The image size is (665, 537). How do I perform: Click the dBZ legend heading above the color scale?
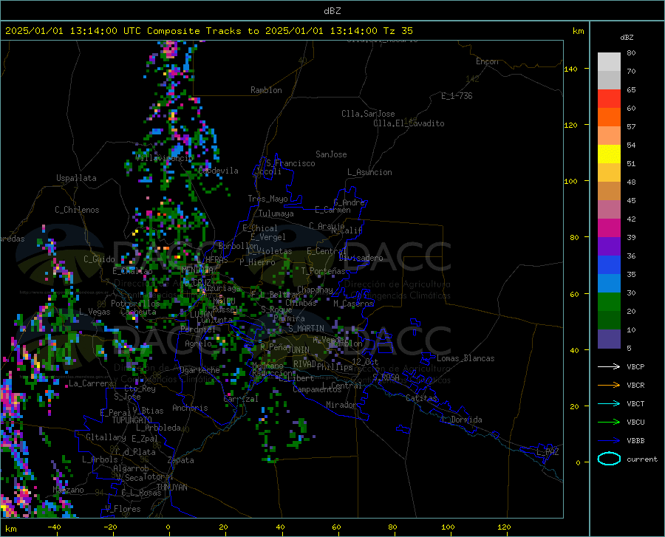coord(627,37)
